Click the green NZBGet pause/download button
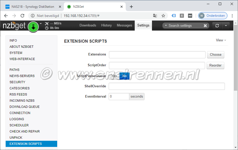 33,27
